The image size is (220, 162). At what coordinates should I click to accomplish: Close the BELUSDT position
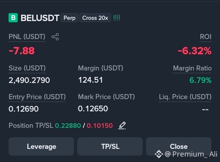coord(179,146)
